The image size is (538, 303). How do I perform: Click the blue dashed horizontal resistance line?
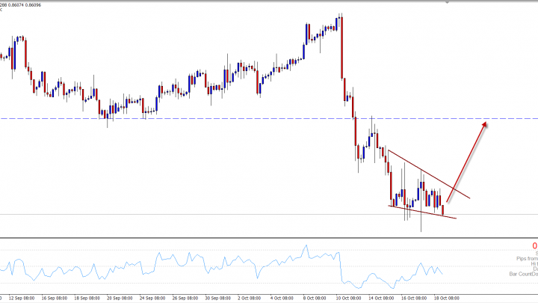pyautogui.click(x=224, y=118)
